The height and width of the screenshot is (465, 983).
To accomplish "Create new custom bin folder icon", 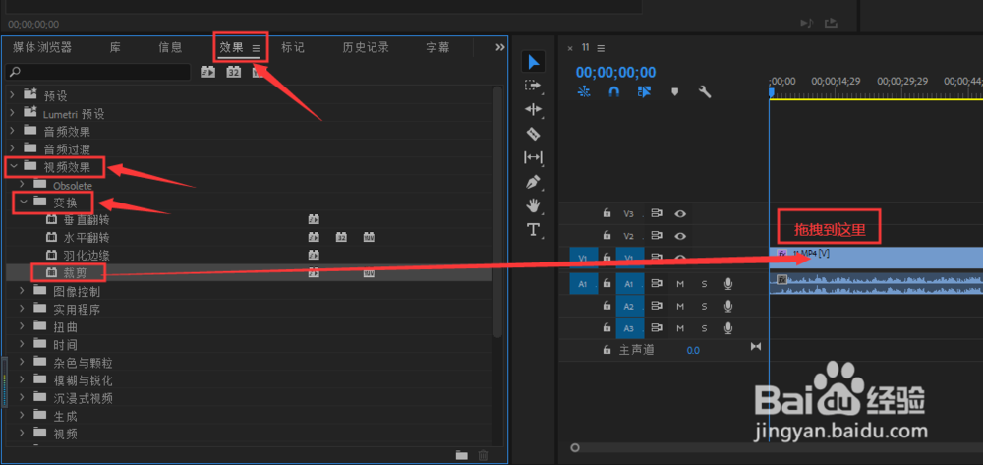I will pos(461,455).
